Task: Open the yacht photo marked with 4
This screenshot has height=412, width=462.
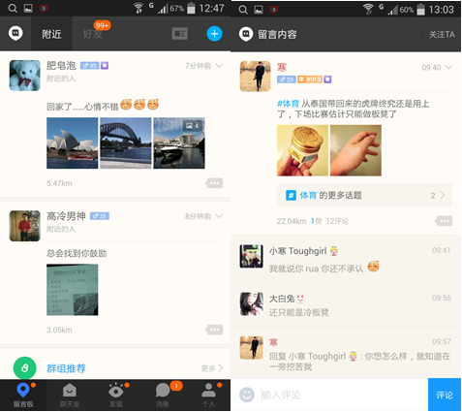Action: tap(179, 143)
